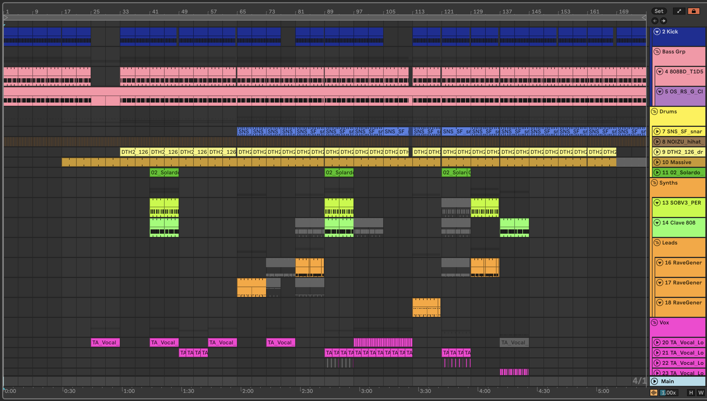Screen dimensions: 707x401
Task: Toggle the orange waveform view button
Action: click(654, 392)
